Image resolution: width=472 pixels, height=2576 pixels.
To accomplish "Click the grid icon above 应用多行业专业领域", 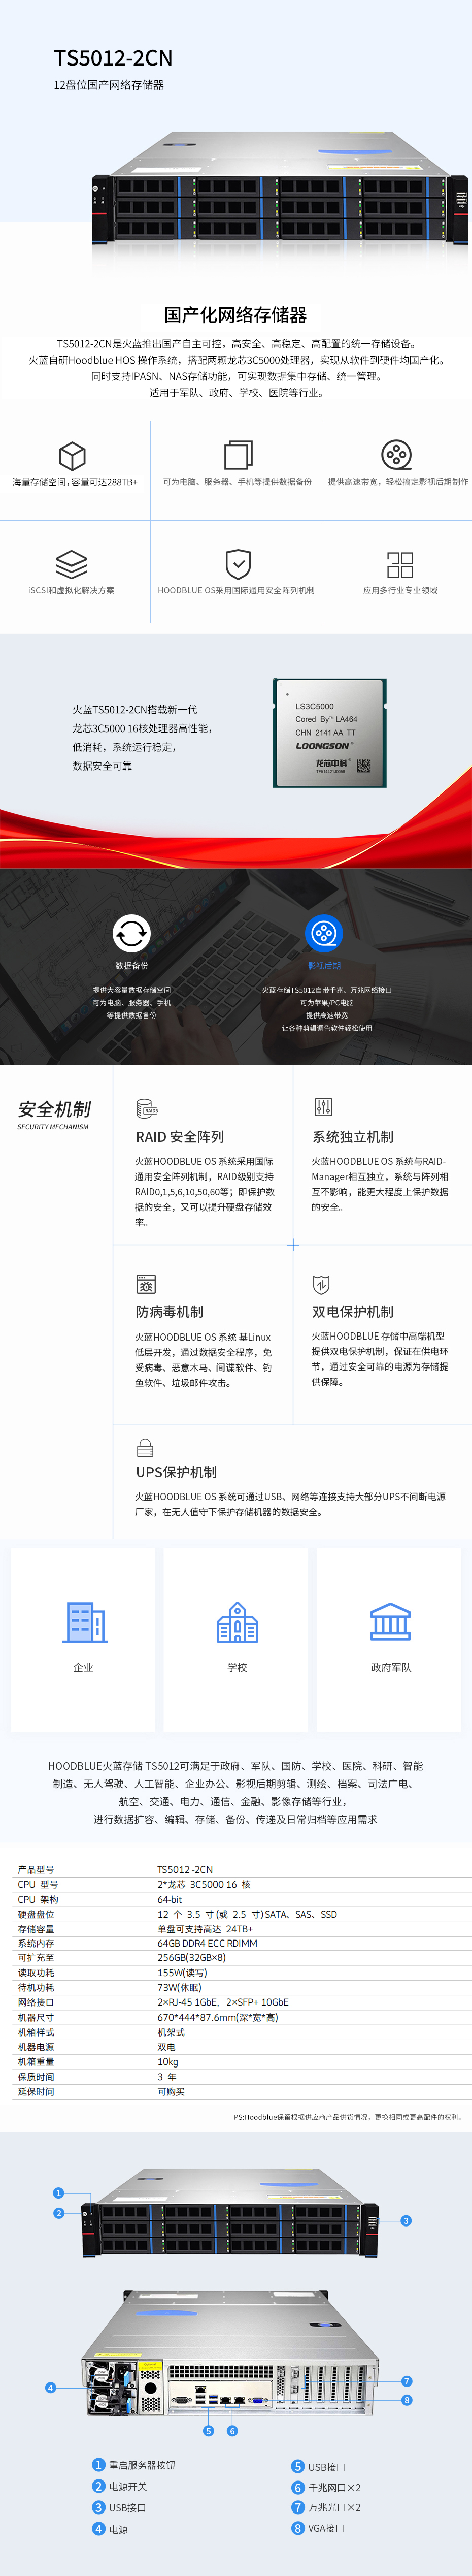I will point(400,564).
